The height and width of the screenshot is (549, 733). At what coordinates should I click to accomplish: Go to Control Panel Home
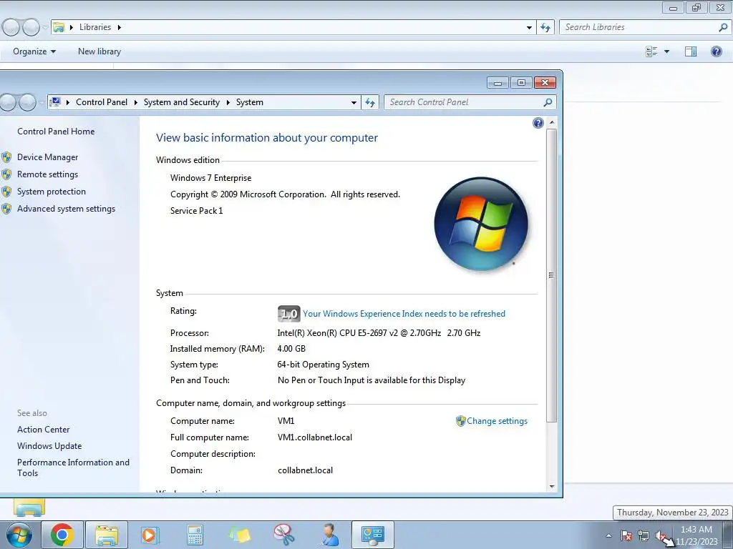(56, 132)
